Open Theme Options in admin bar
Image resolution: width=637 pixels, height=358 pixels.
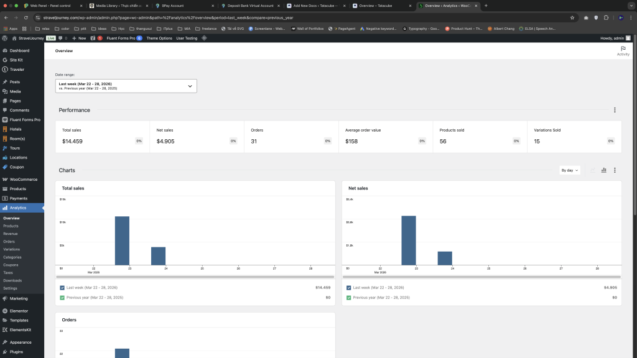click(x=159, y=38)
